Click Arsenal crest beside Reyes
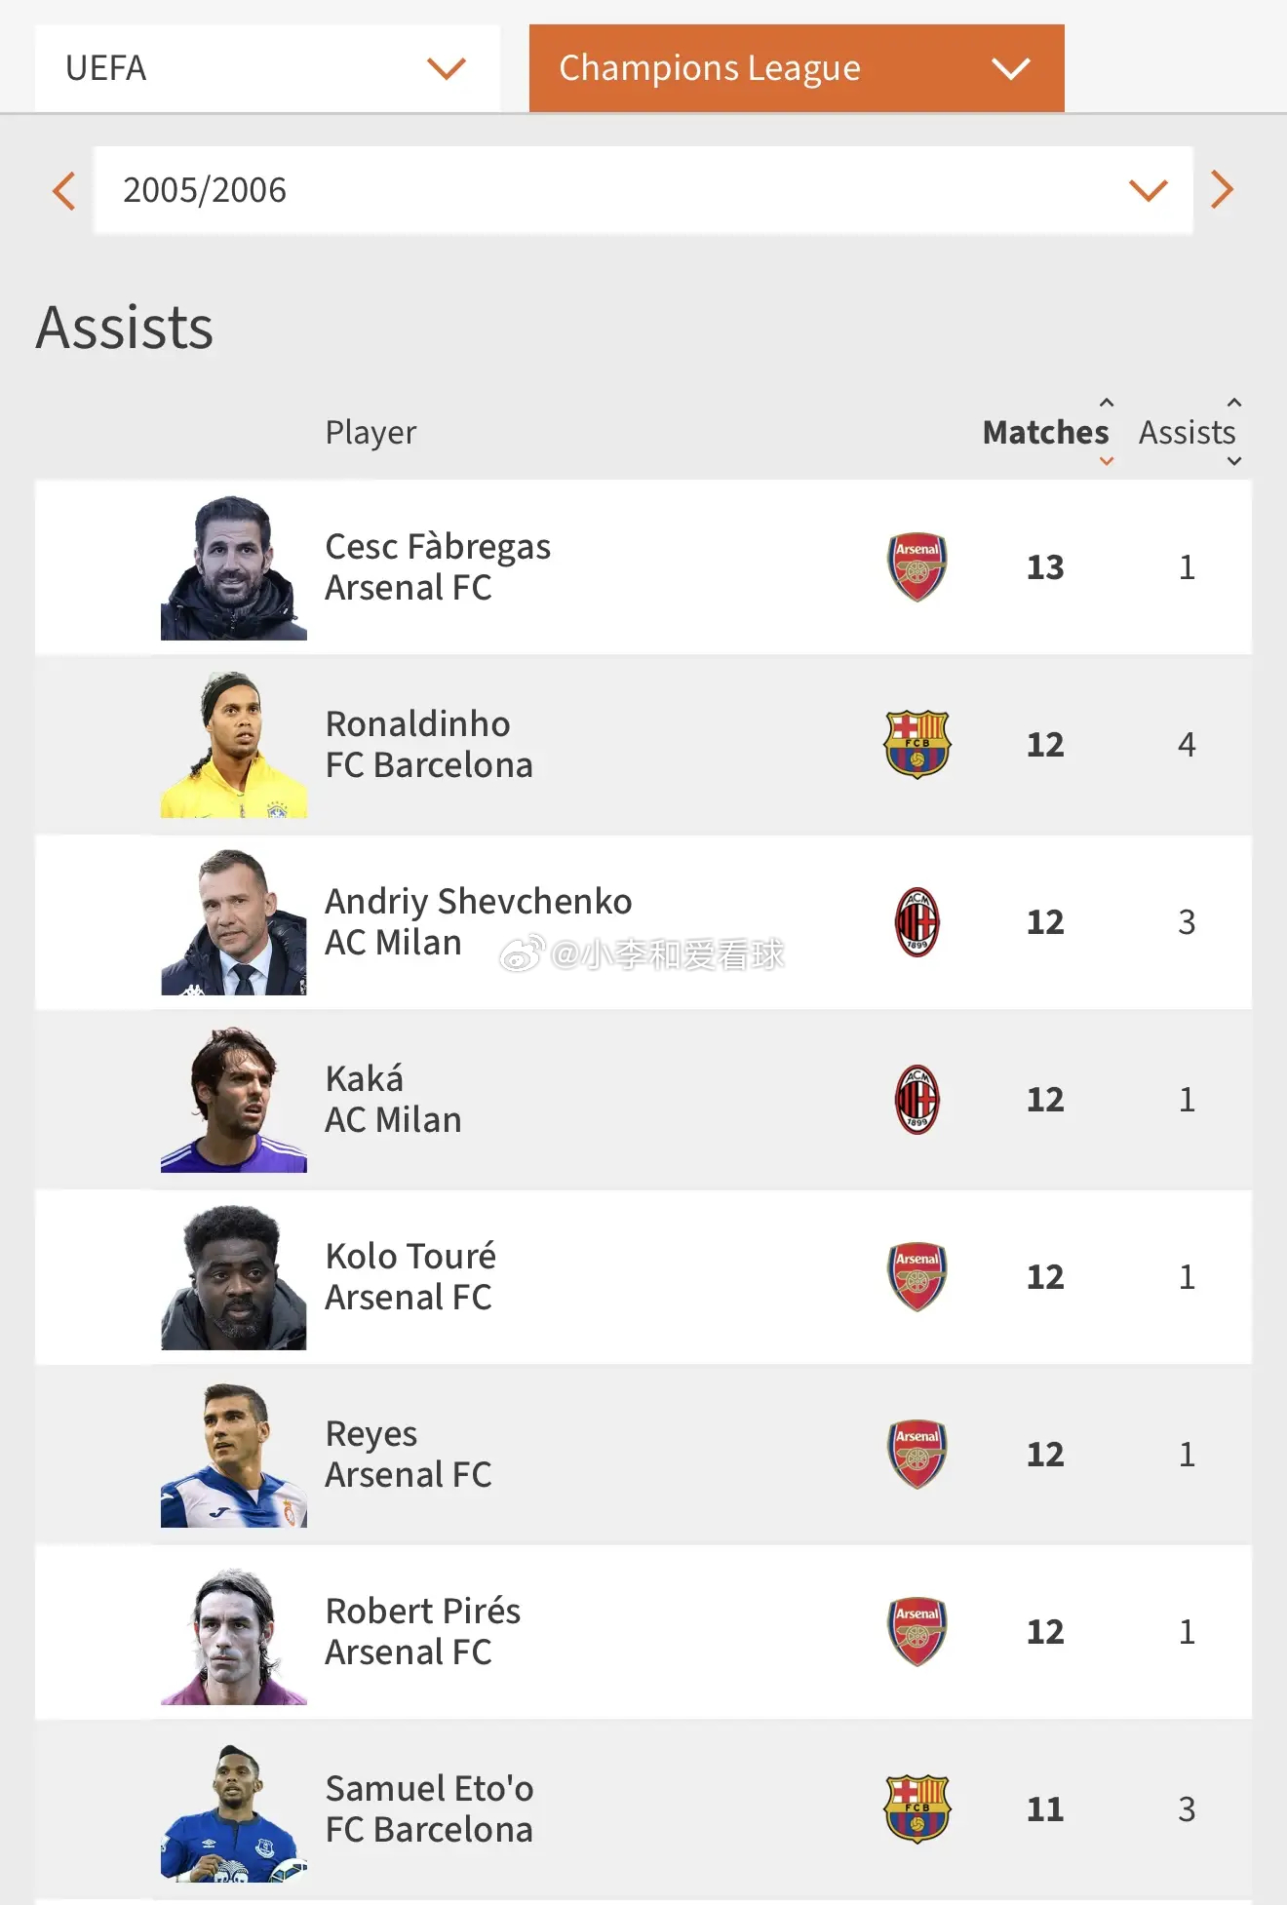 pos(917,1454)
